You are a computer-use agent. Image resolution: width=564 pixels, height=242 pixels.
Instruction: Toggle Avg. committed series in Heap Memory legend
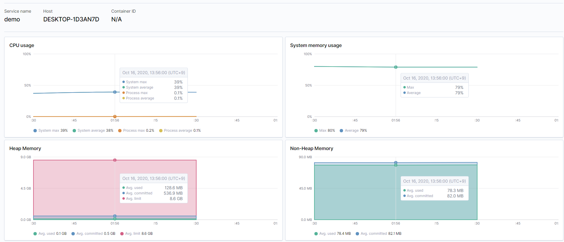[93, 234]
